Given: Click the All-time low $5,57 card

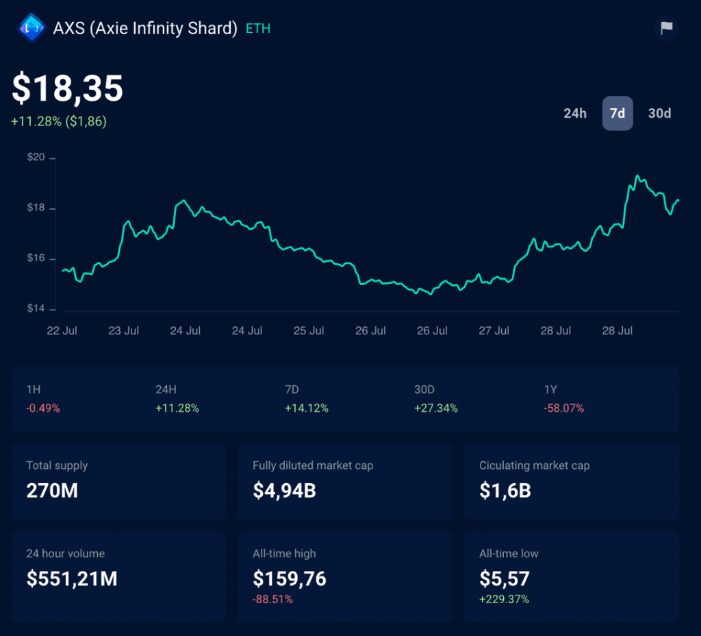Looking at the screenshot, I should [x=572, y=576].
